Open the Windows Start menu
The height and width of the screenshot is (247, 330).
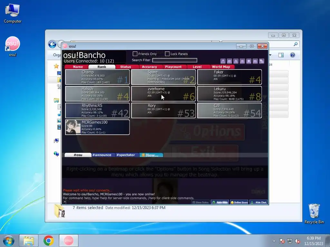(9, 241)
